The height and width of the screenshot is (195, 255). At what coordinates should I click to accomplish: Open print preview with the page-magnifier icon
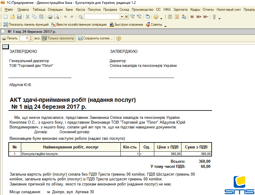(x=57, y=17)
